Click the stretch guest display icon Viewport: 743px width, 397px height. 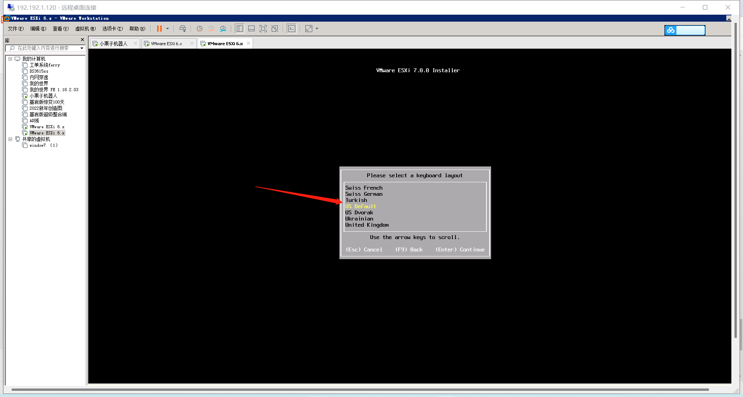tap(309, 29)
